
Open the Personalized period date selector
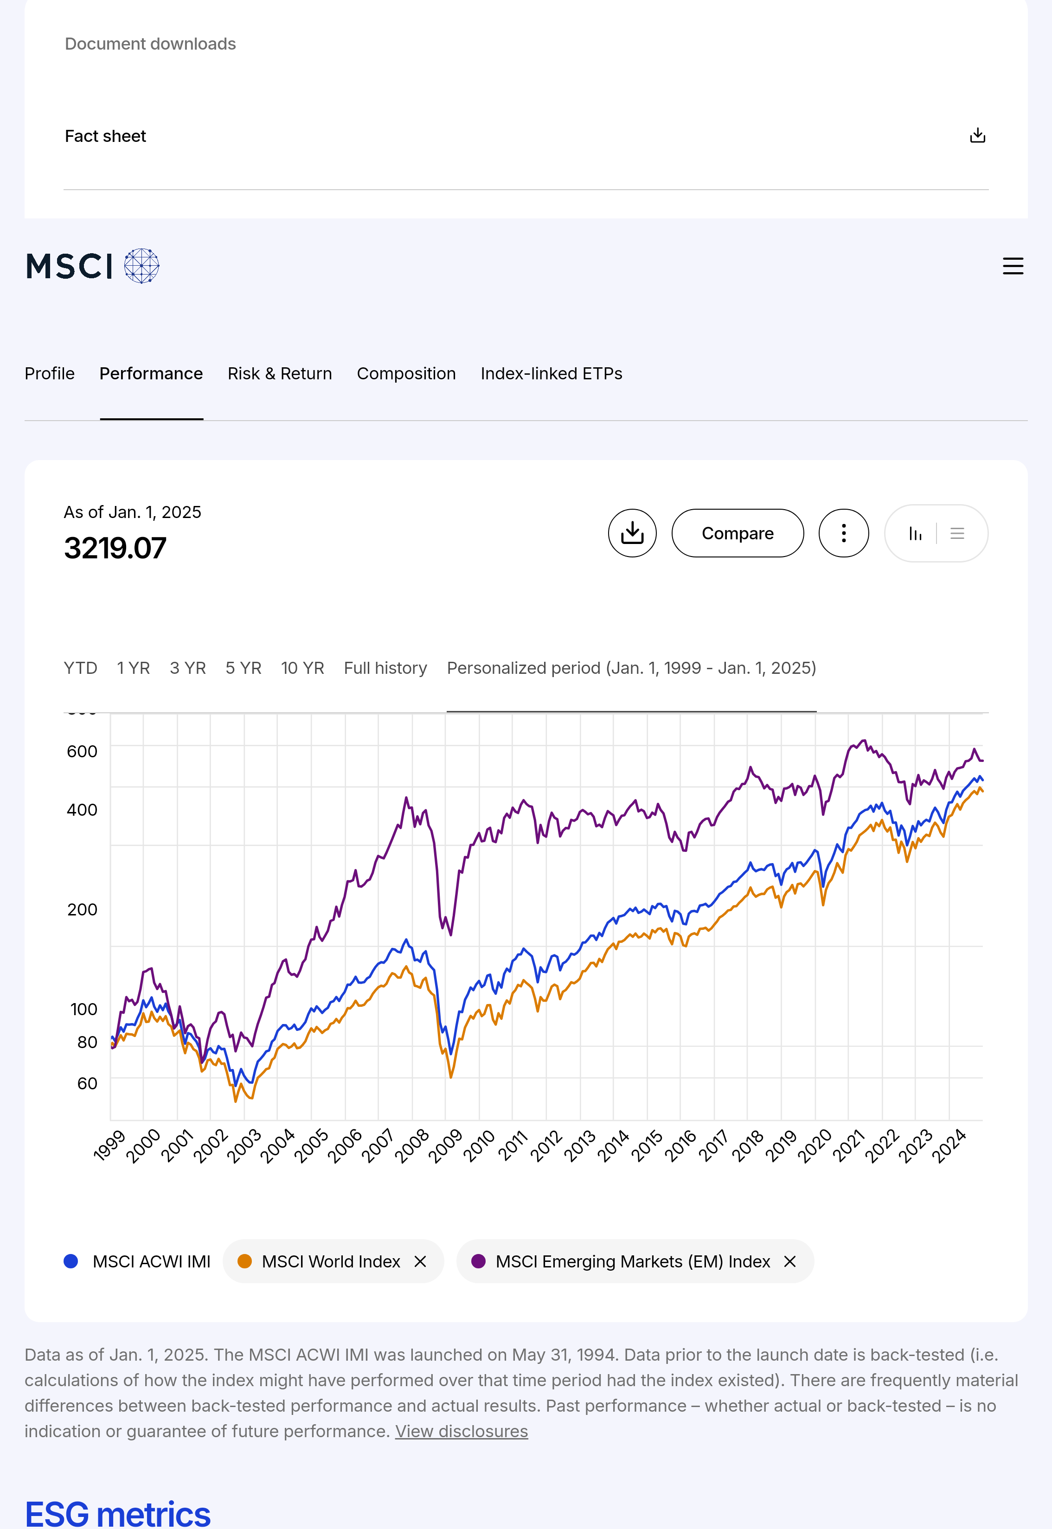tap(631, 668)
